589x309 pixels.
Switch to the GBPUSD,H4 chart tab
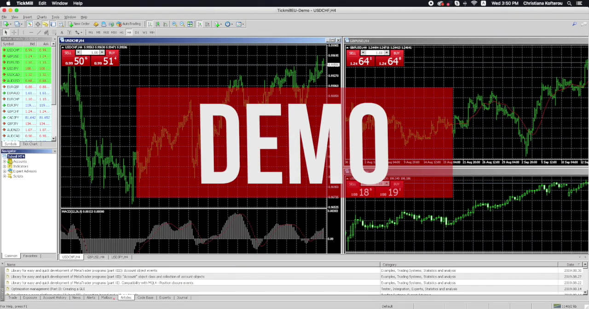coord(96,257)
